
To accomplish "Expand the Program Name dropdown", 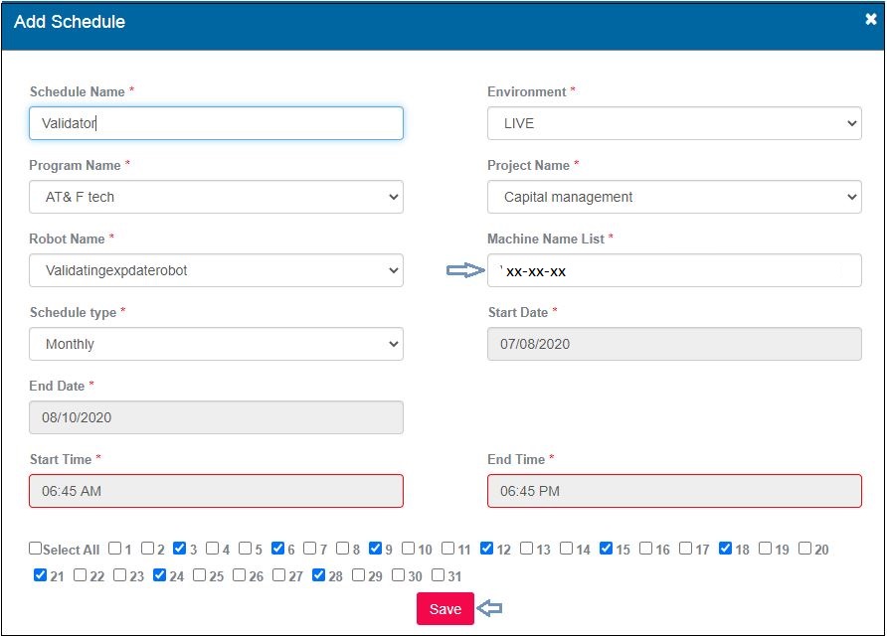I will (x=216, y=197).
